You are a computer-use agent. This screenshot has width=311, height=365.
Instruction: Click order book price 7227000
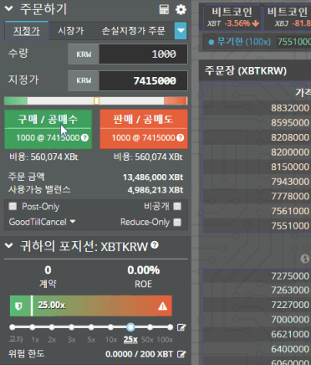(x=290, y=305)
